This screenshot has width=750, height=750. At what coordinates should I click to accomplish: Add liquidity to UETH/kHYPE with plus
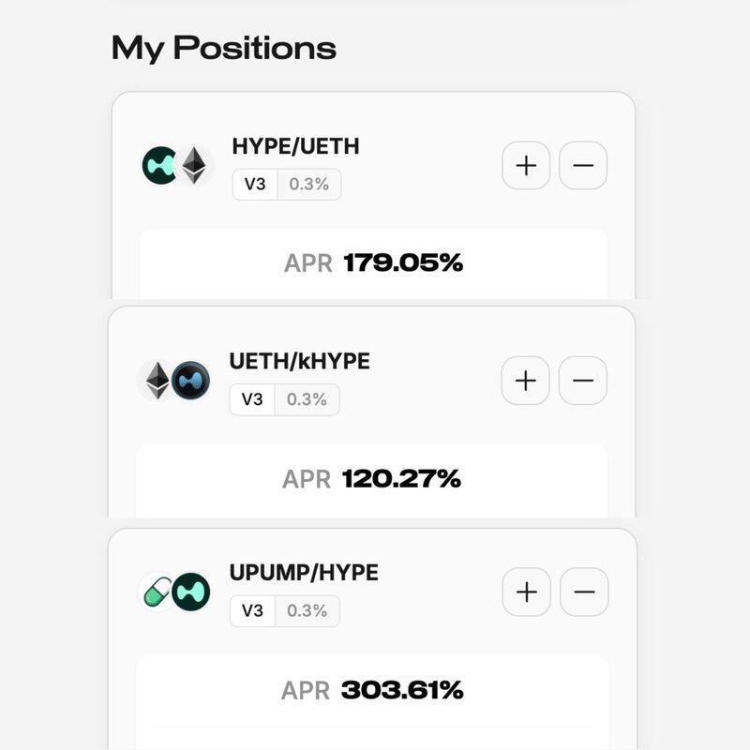coord(525,381)
